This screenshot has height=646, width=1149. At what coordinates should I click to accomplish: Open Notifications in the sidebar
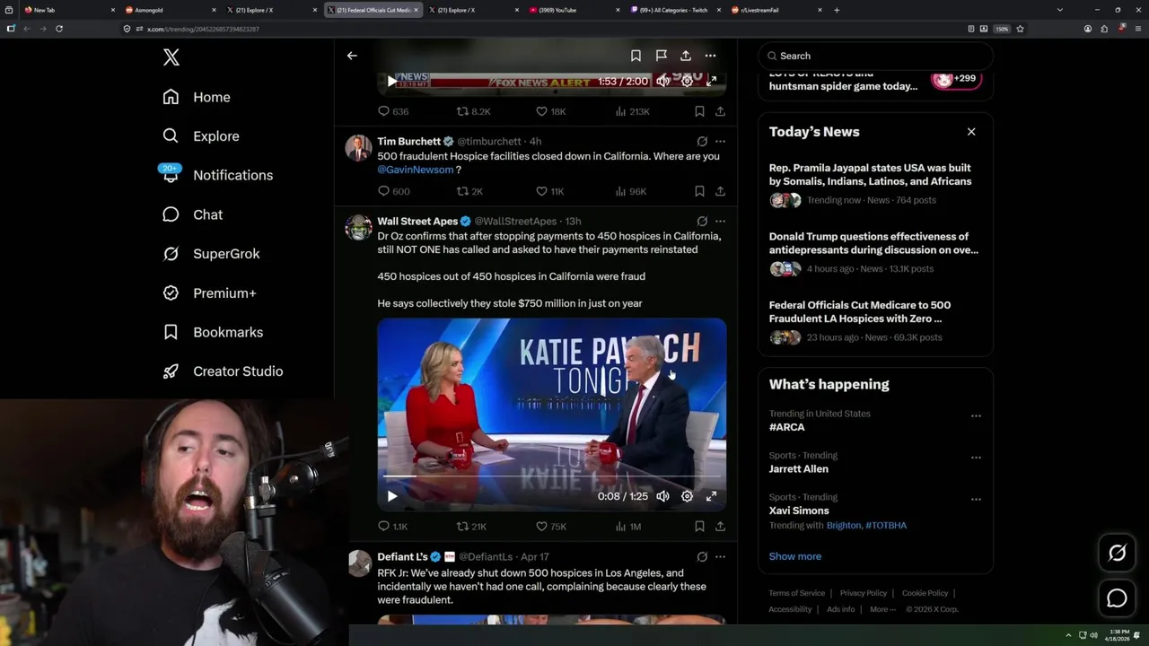[217, 175]
